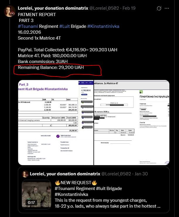Open Lorelei's profile avatar on main post
Viewport: 179px width, 217px height.
10,11
